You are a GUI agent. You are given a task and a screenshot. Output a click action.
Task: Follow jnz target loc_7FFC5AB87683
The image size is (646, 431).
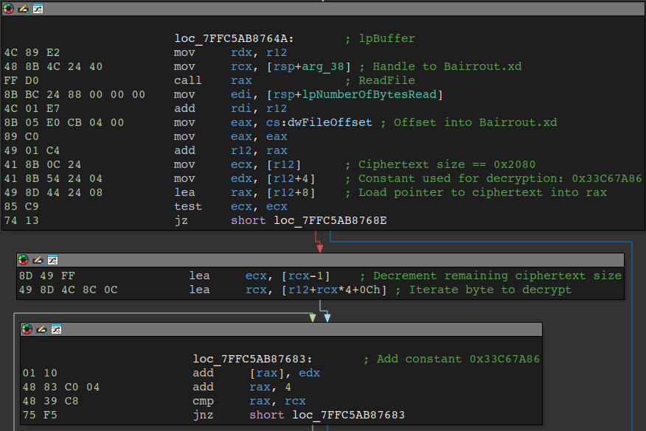click(x=349, y=415)
